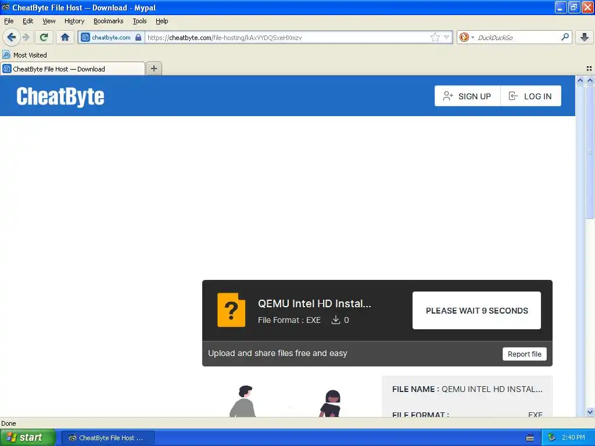Click the Report file button
595x446 pixels.
click(x=525, y=354)
